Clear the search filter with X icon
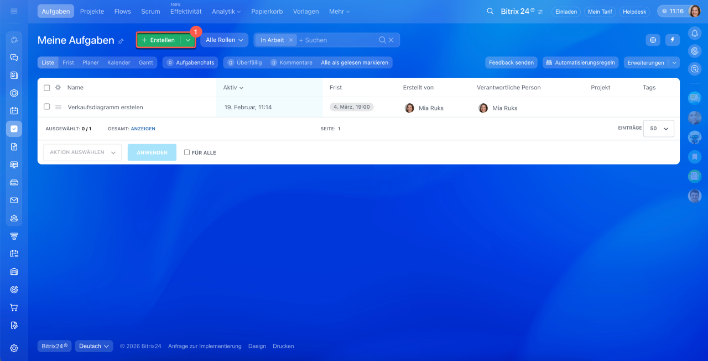The width and height of the screenshot is (708, 361). click(391, 40)
